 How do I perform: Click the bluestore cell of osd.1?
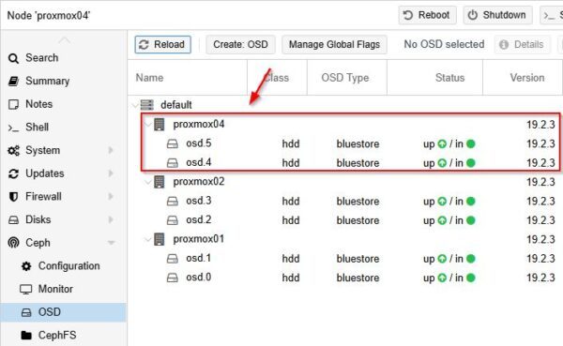click(x=358, y=259)
